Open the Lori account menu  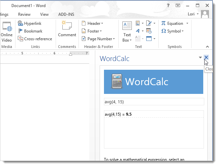pos(193,14)
